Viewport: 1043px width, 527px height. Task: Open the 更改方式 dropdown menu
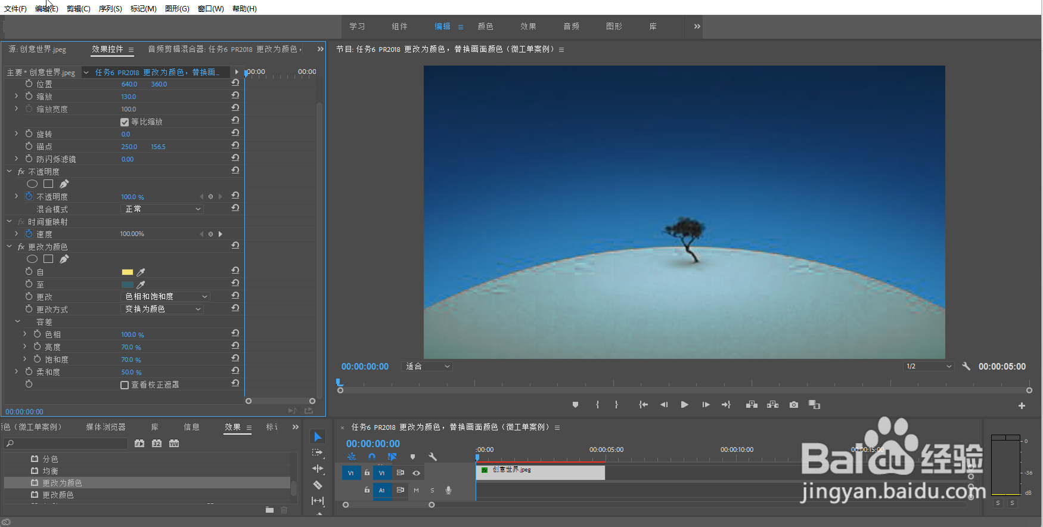click(162, 309)
